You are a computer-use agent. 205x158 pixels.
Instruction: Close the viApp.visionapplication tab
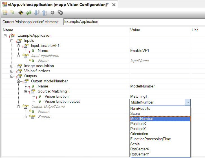pos(114,5)
